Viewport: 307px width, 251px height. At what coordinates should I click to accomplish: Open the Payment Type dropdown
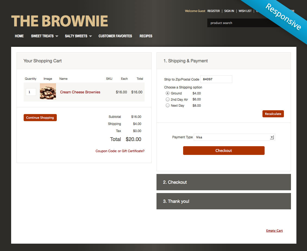pos(271,137)
